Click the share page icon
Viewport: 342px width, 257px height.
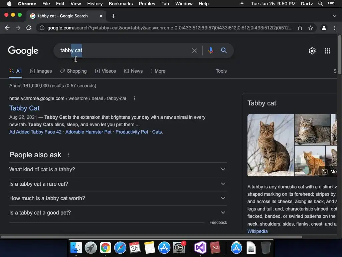pos(300,28)
